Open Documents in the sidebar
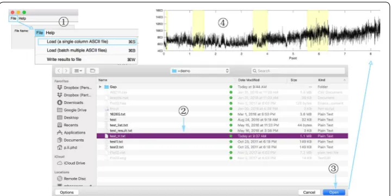 71,140
